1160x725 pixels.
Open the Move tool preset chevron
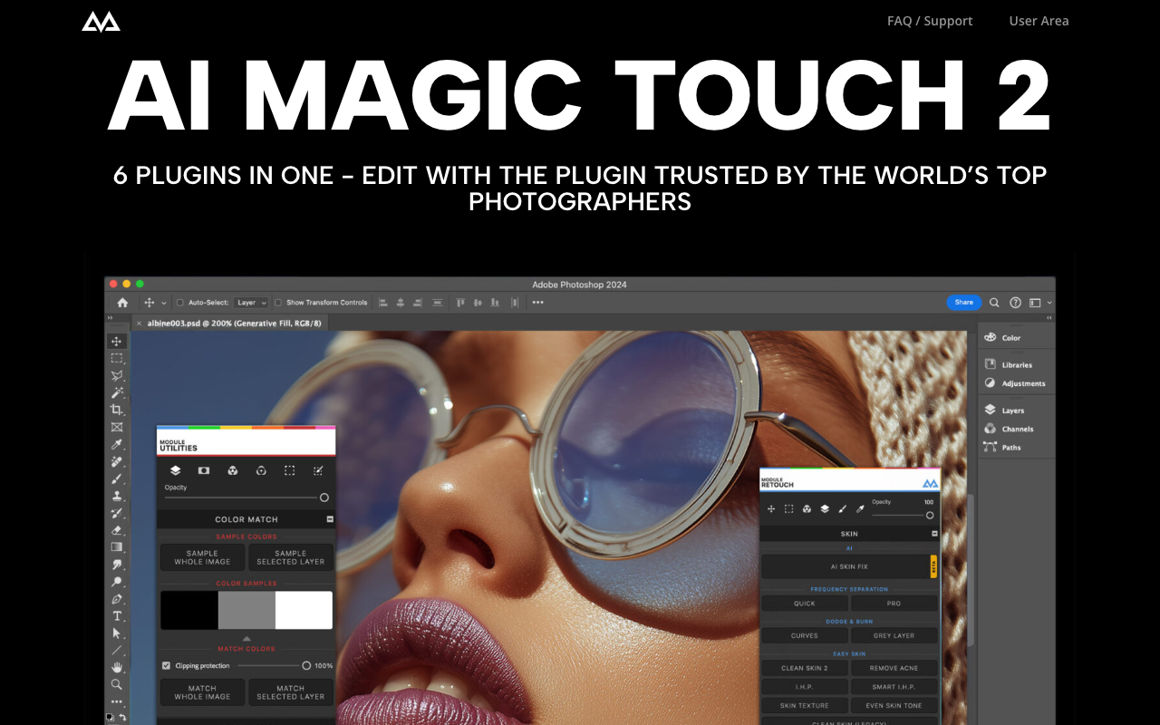[164, 303]
